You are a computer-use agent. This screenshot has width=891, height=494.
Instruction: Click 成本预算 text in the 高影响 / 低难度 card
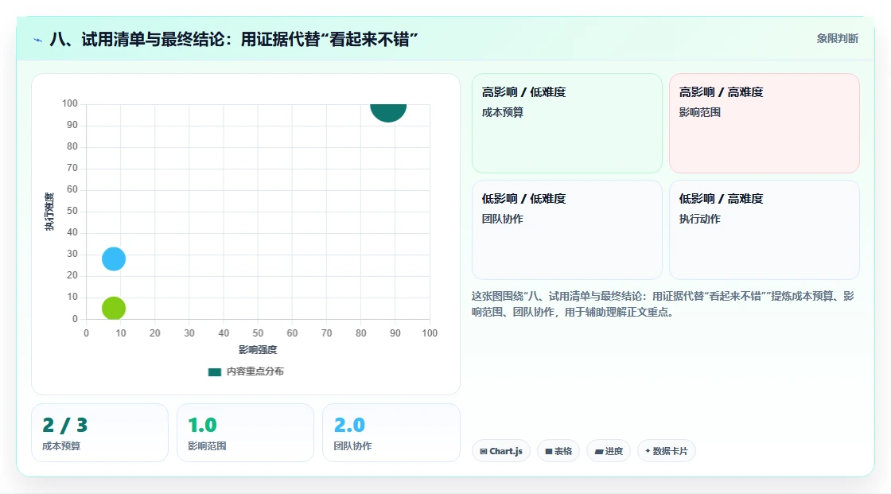click(x=503, y=112)
